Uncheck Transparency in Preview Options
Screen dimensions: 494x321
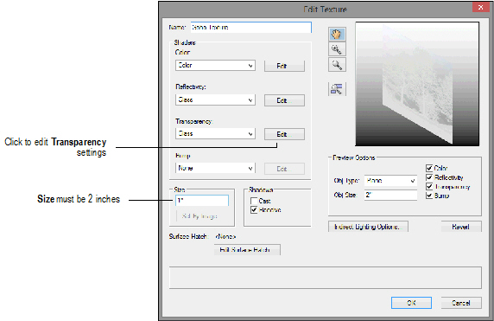click(429, 187)
